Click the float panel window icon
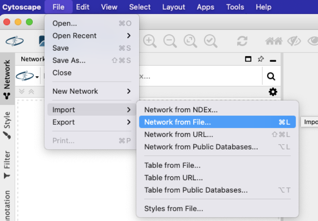318x221 pixels. point(248,59)
